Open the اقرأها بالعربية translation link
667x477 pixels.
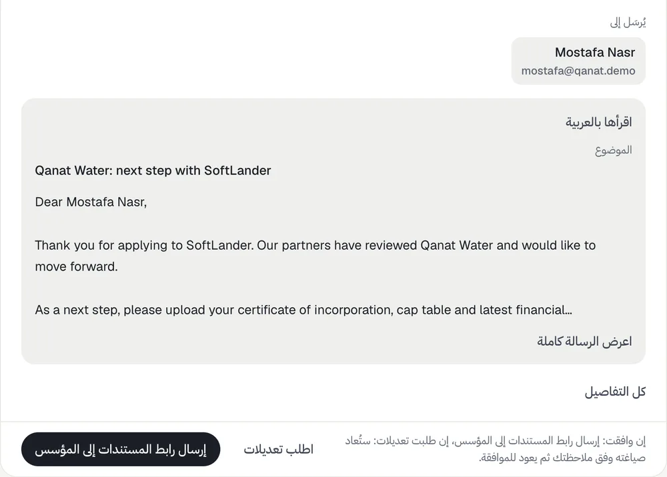pos(598,123)
